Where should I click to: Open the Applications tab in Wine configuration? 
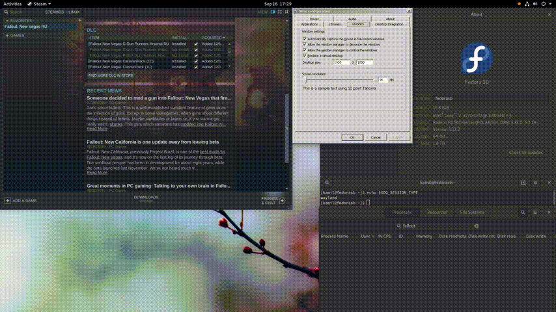click(x=309, y=25)
